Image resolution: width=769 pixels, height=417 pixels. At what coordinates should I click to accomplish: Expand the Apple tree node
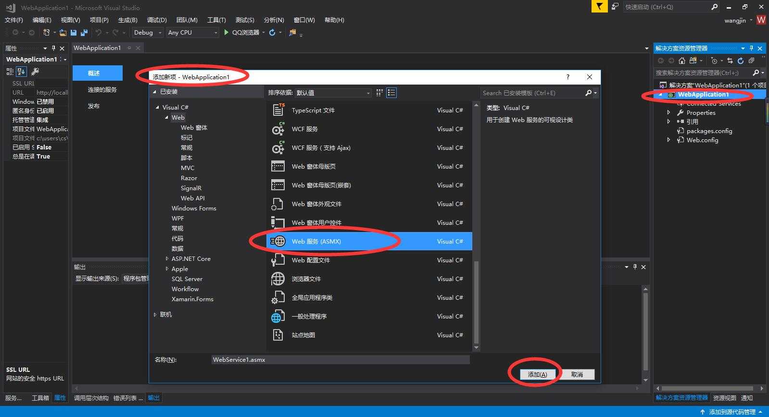coord(167,269)
